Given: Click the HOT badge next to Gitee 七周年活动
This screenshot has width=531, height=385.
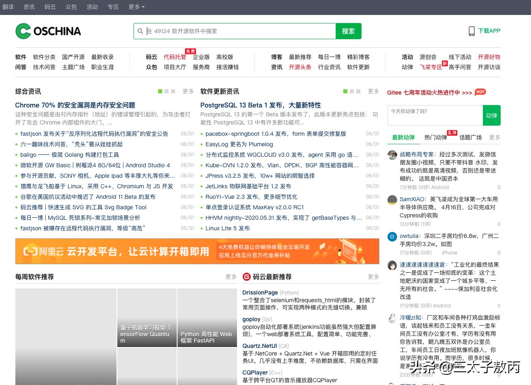Looking at the screenshot, I should pyautogui.click(x=480, y=92).
